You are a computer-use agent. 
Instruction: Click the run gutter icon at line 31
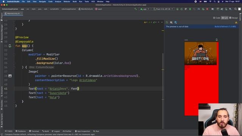pyautogui.click(x=10, y=46)
